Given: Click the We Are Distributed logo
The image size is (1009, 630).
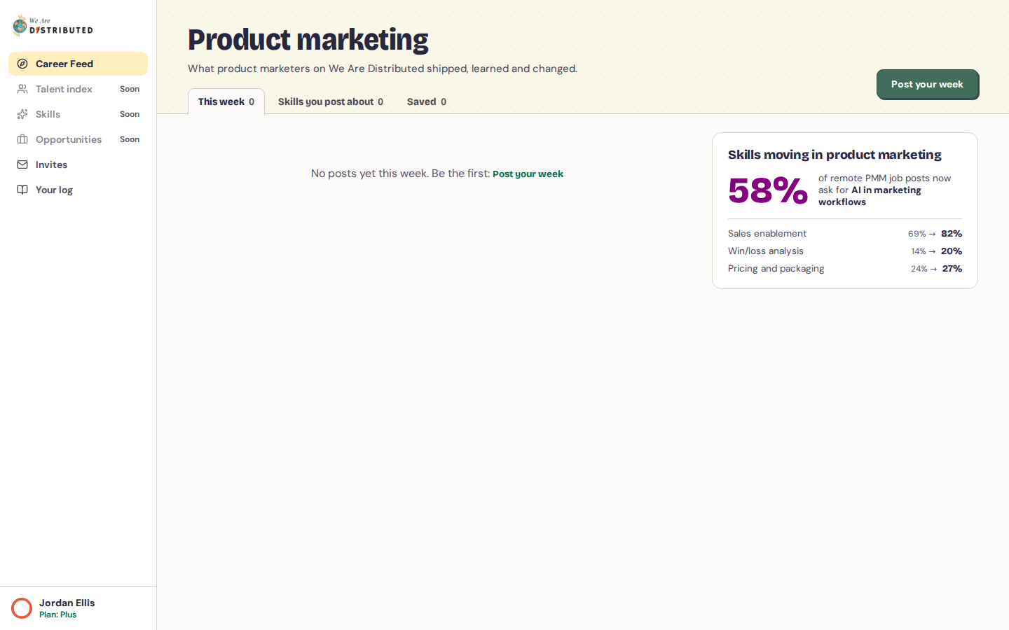Looking at the screenshot, I should click(53, 26).
